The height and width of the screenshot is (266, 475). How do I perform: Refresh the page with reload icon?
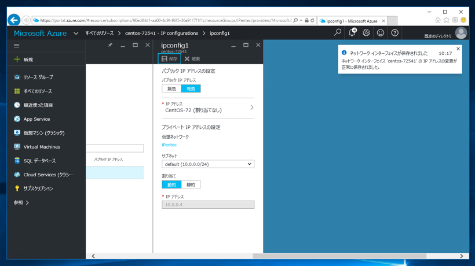click(x=312, y=20)
